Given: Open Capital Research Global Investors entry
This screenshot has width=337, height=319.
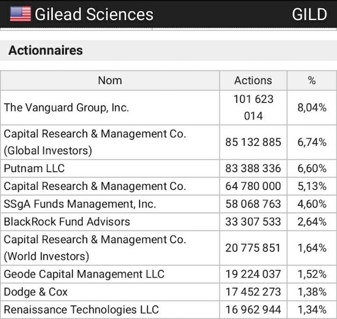Looking at the screenshot, I should pos(168,142).
